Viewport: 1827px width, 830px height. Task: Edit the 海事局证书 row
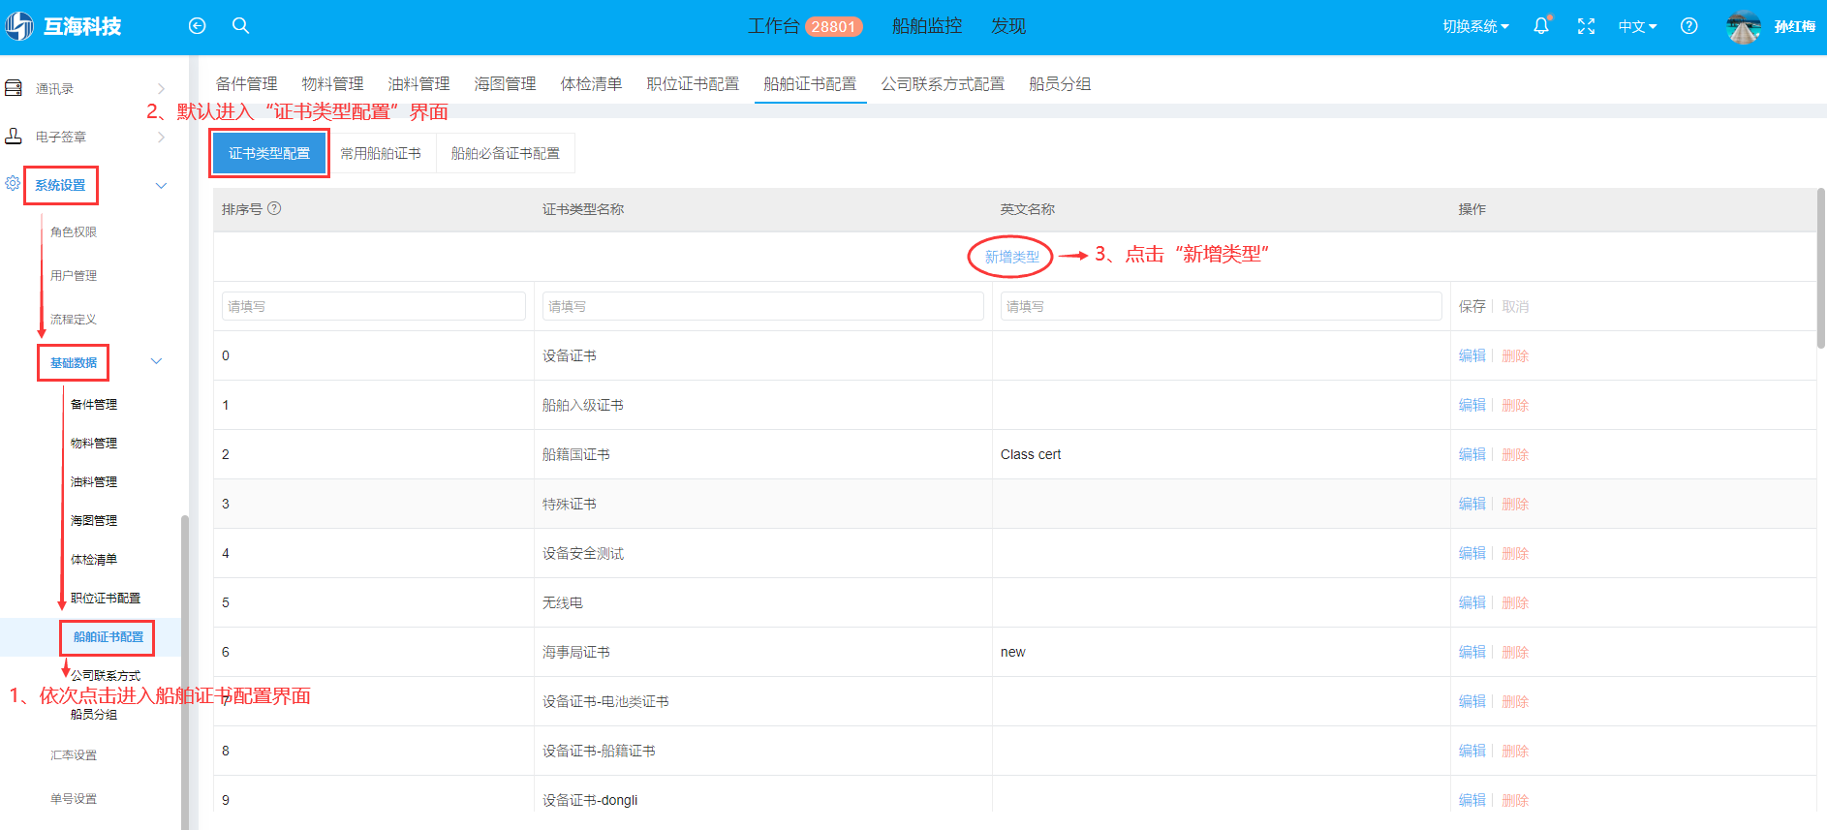(1471, 652)
